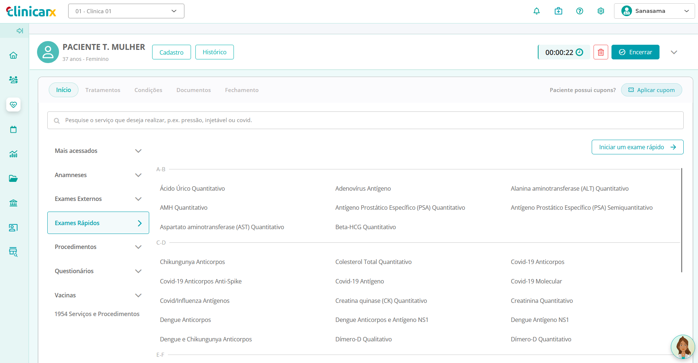Image resolution: width=698 pixels, height=363 pixels.
Task: Open the help question mark icon
Action: 580,11
